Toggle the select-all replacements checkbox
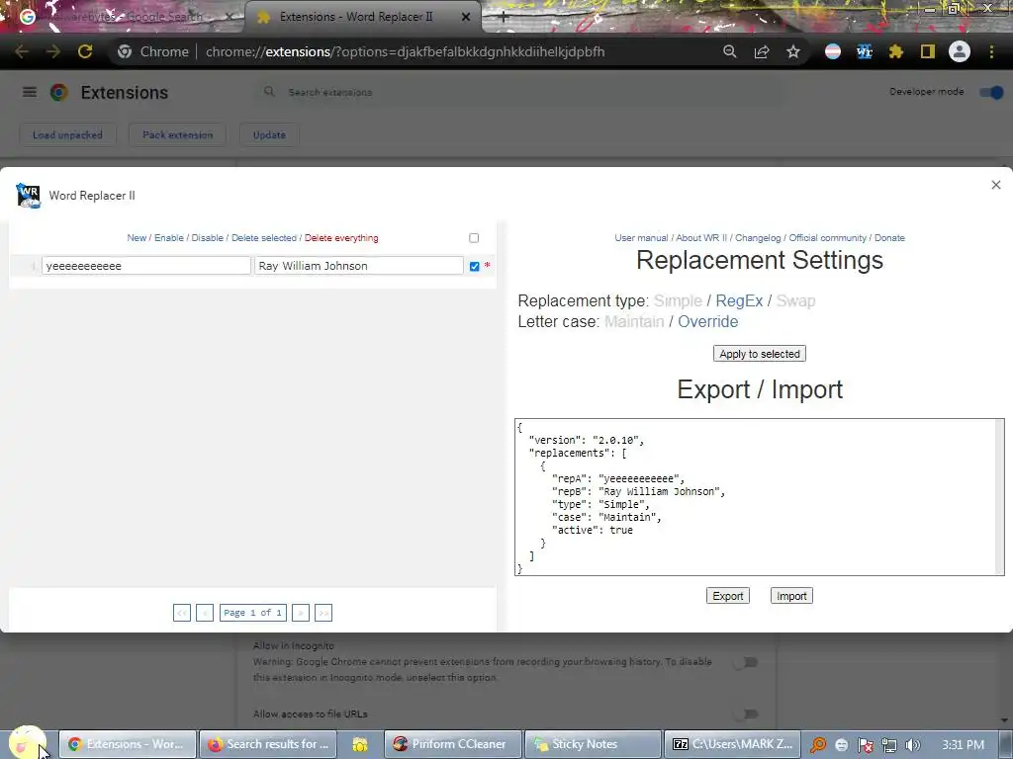The image size is (1013, 759). (x=474, y=238)
